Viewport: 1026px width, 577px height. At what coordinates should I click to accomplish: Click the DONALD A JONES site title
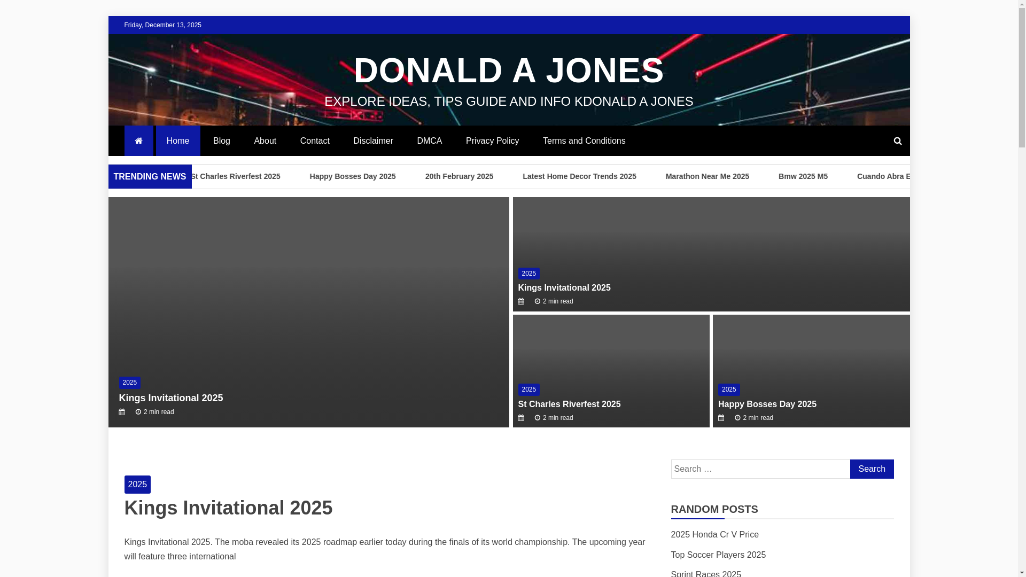coord(509,71)
